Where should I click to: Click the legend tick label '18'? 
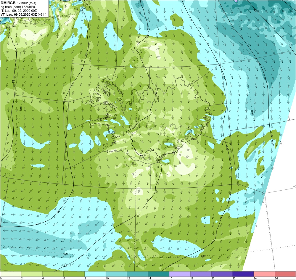[192, 278]
